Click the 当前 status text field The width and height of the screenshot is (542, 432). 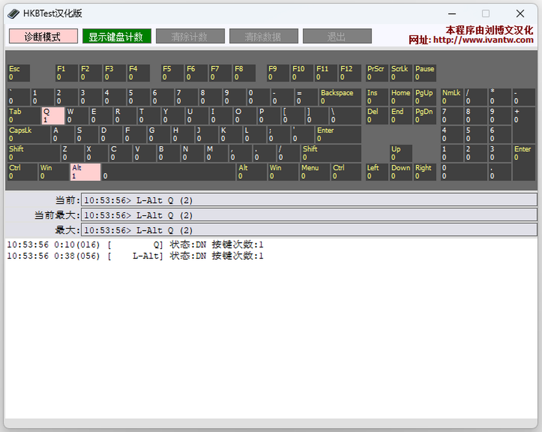pos(308,200)
